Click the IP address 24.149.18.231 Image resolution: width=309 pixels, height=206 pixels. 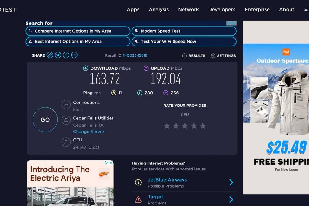[x=86, y=147]
